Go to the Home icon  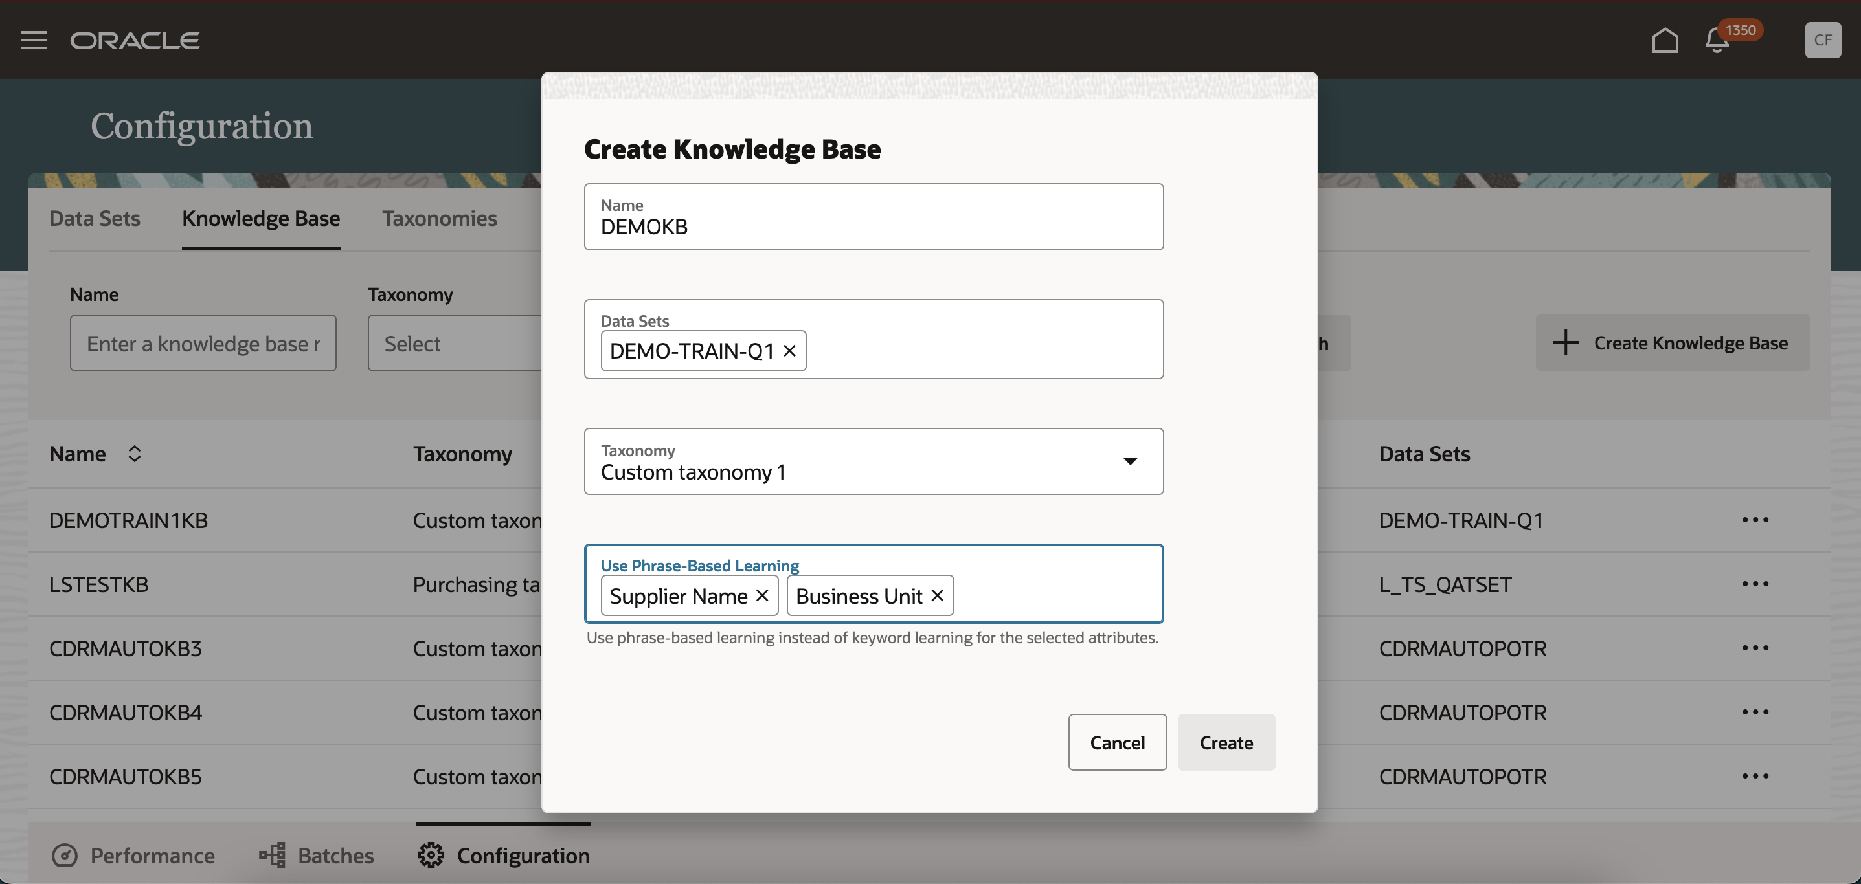[x=1665, y=40]
